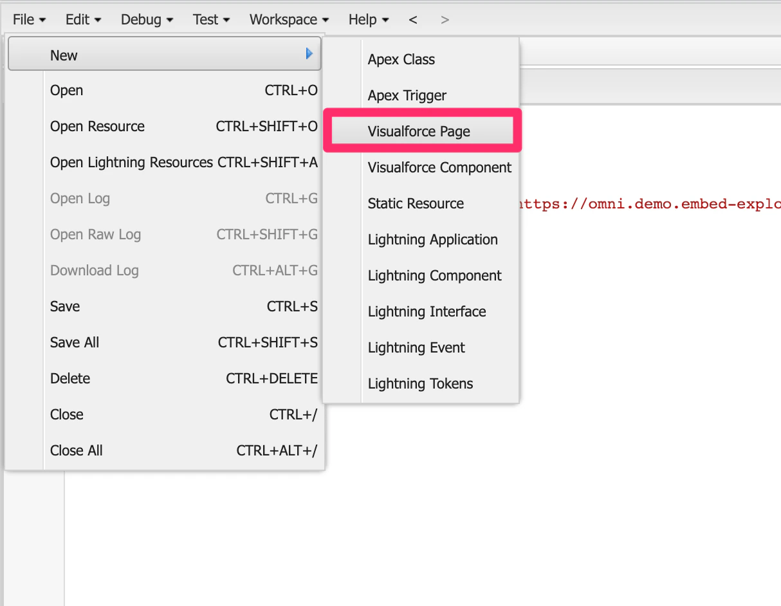Create a new Lightning Component
This screenshot has width=781, height=606.
tap(434, 275)
